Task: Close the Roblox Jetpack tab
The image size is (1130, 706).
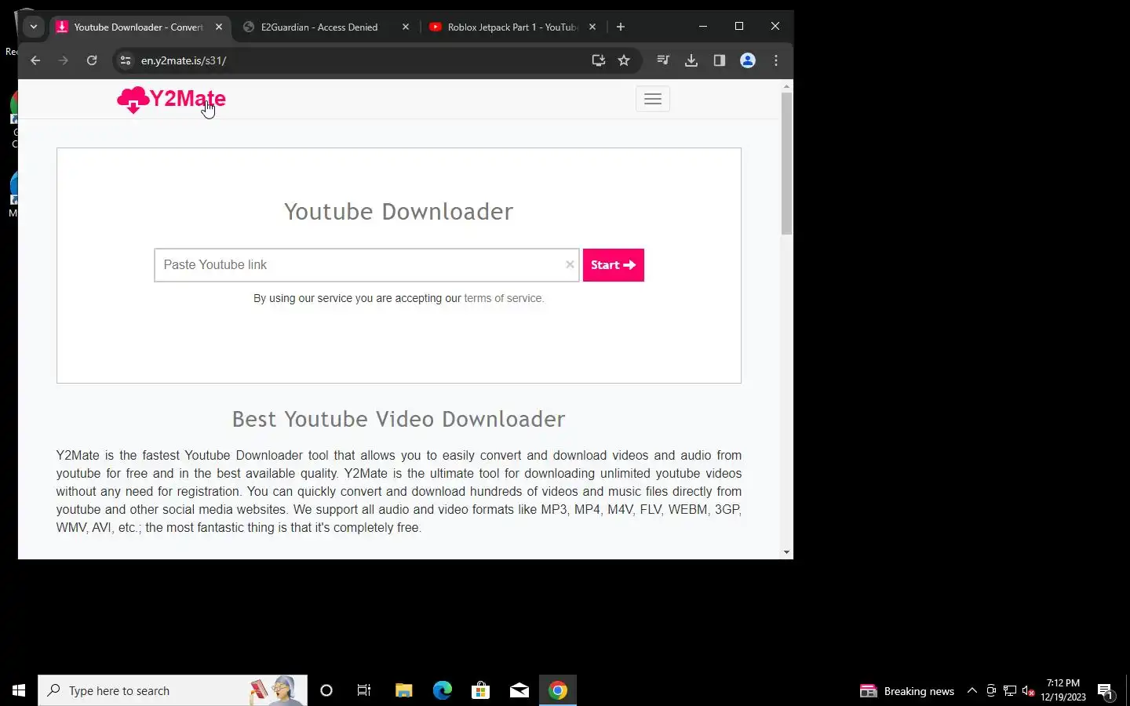Action: (x=592, y=27)
